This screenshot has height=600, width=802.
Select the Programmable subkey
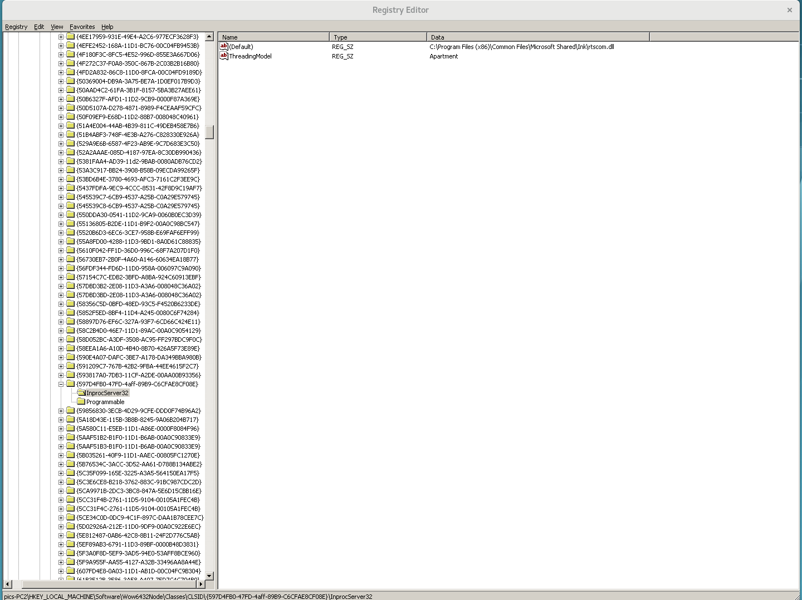pyautogui.click(x=105, y=402)
